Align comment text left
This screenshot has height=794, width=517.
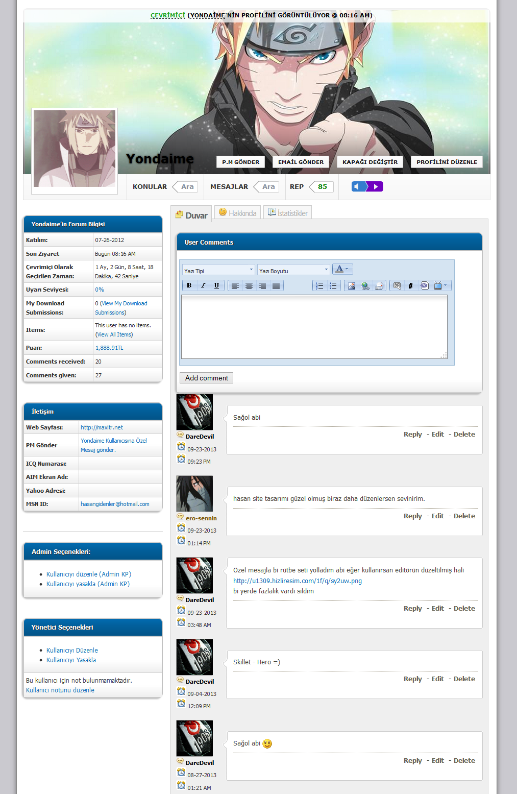coord(235,285)
